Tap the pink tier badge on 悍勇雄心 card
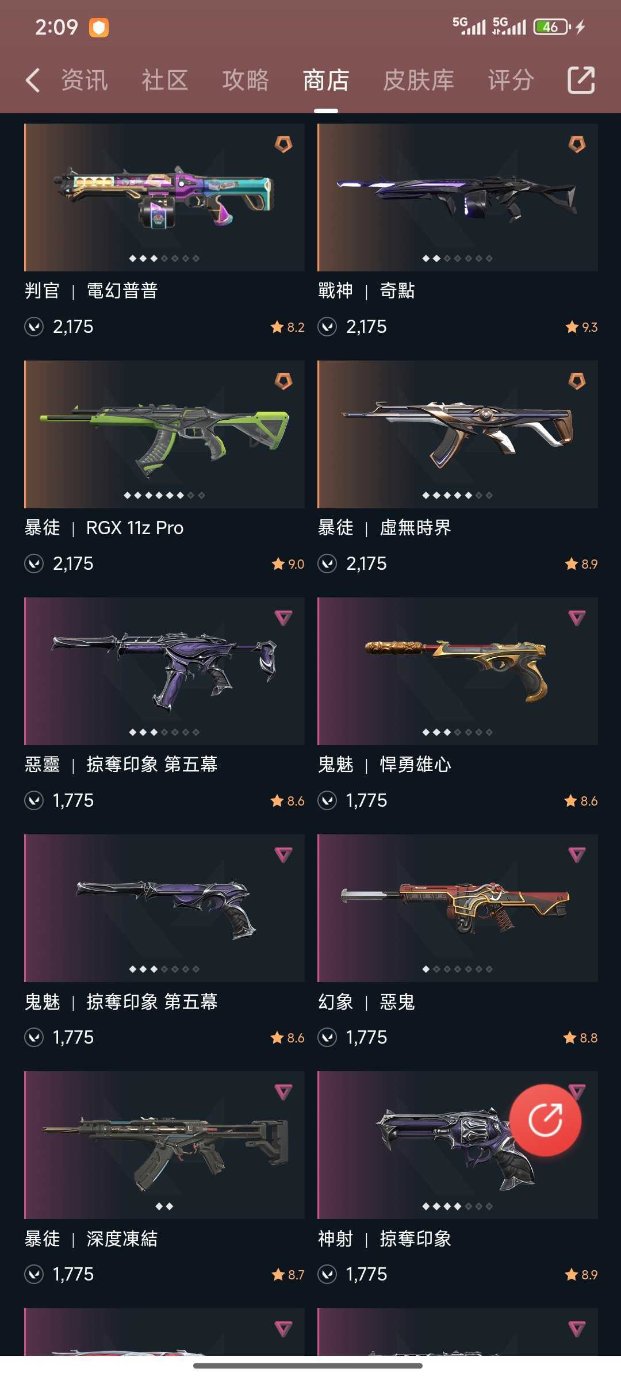 (577, 618)
